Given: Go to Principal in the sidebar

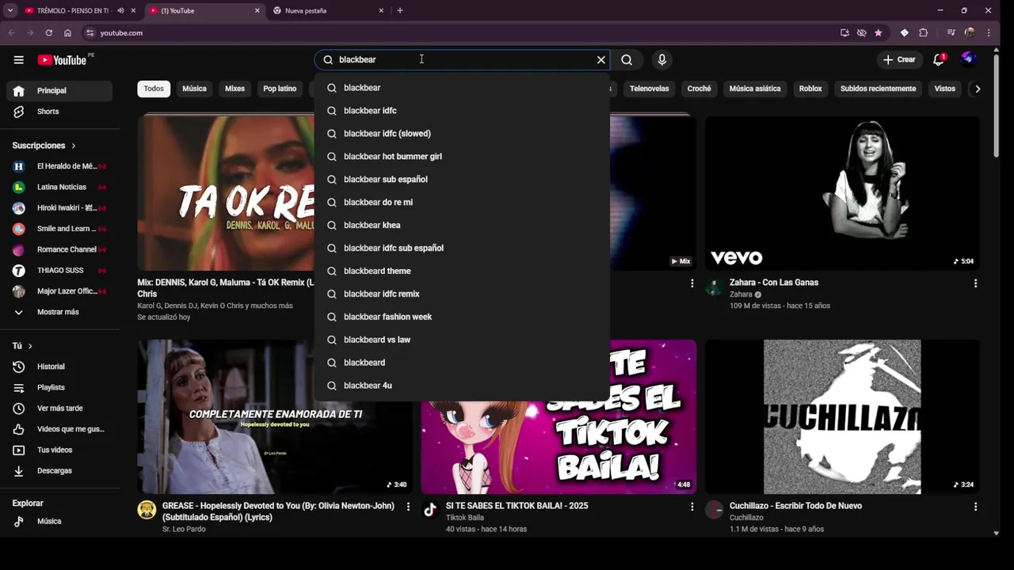Looking at the screenshot, I should pos(59,90).
